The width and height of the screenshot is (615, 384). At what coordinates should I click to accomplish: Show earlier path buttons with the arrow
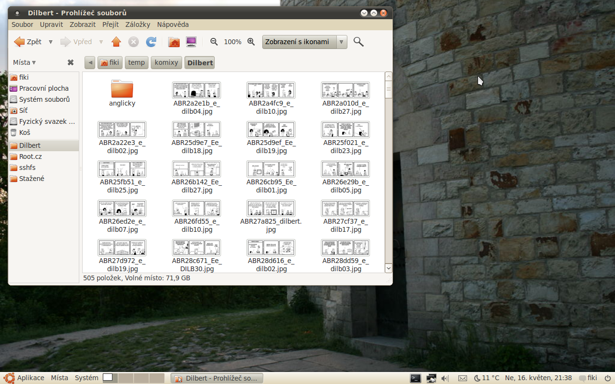(90, 62)
